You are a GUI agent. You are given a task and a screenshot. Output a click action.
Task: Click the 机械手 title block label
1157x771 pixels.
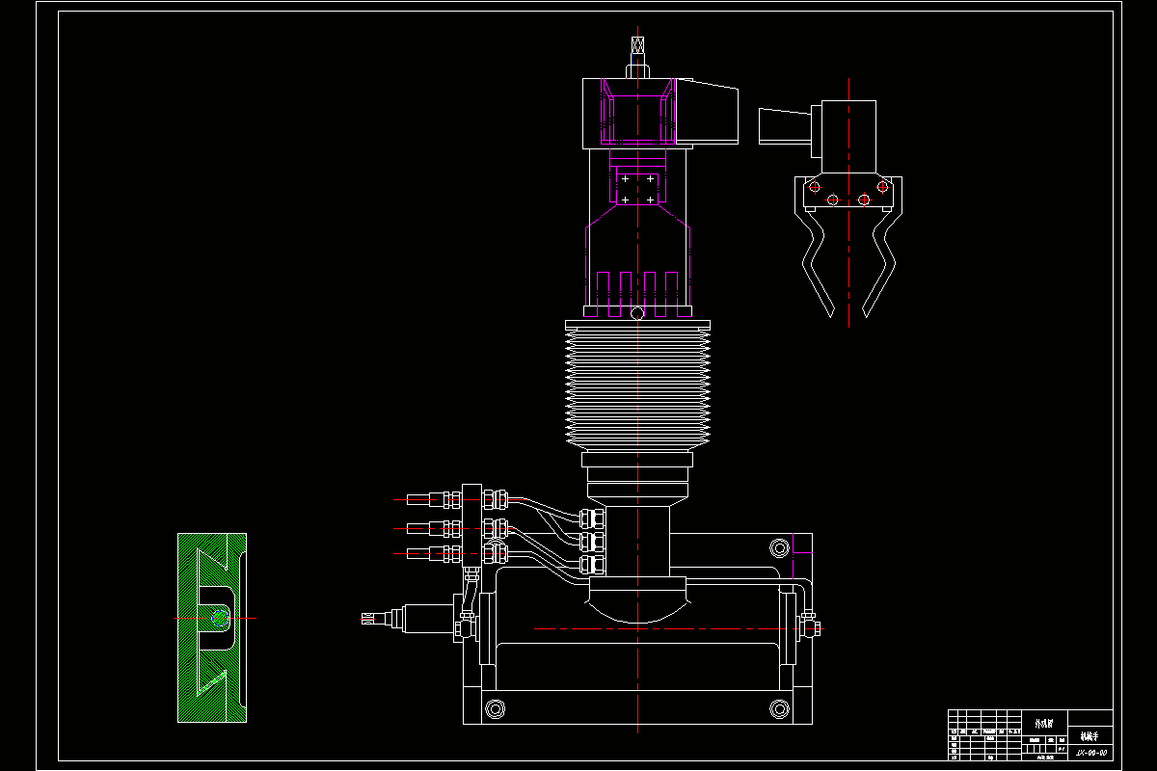point(1090,735)
